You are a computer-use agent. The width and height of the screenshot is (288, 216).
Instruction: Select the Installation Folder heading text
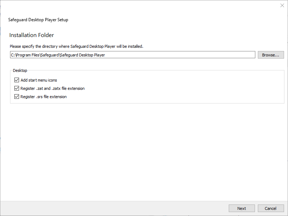[32, 35]
